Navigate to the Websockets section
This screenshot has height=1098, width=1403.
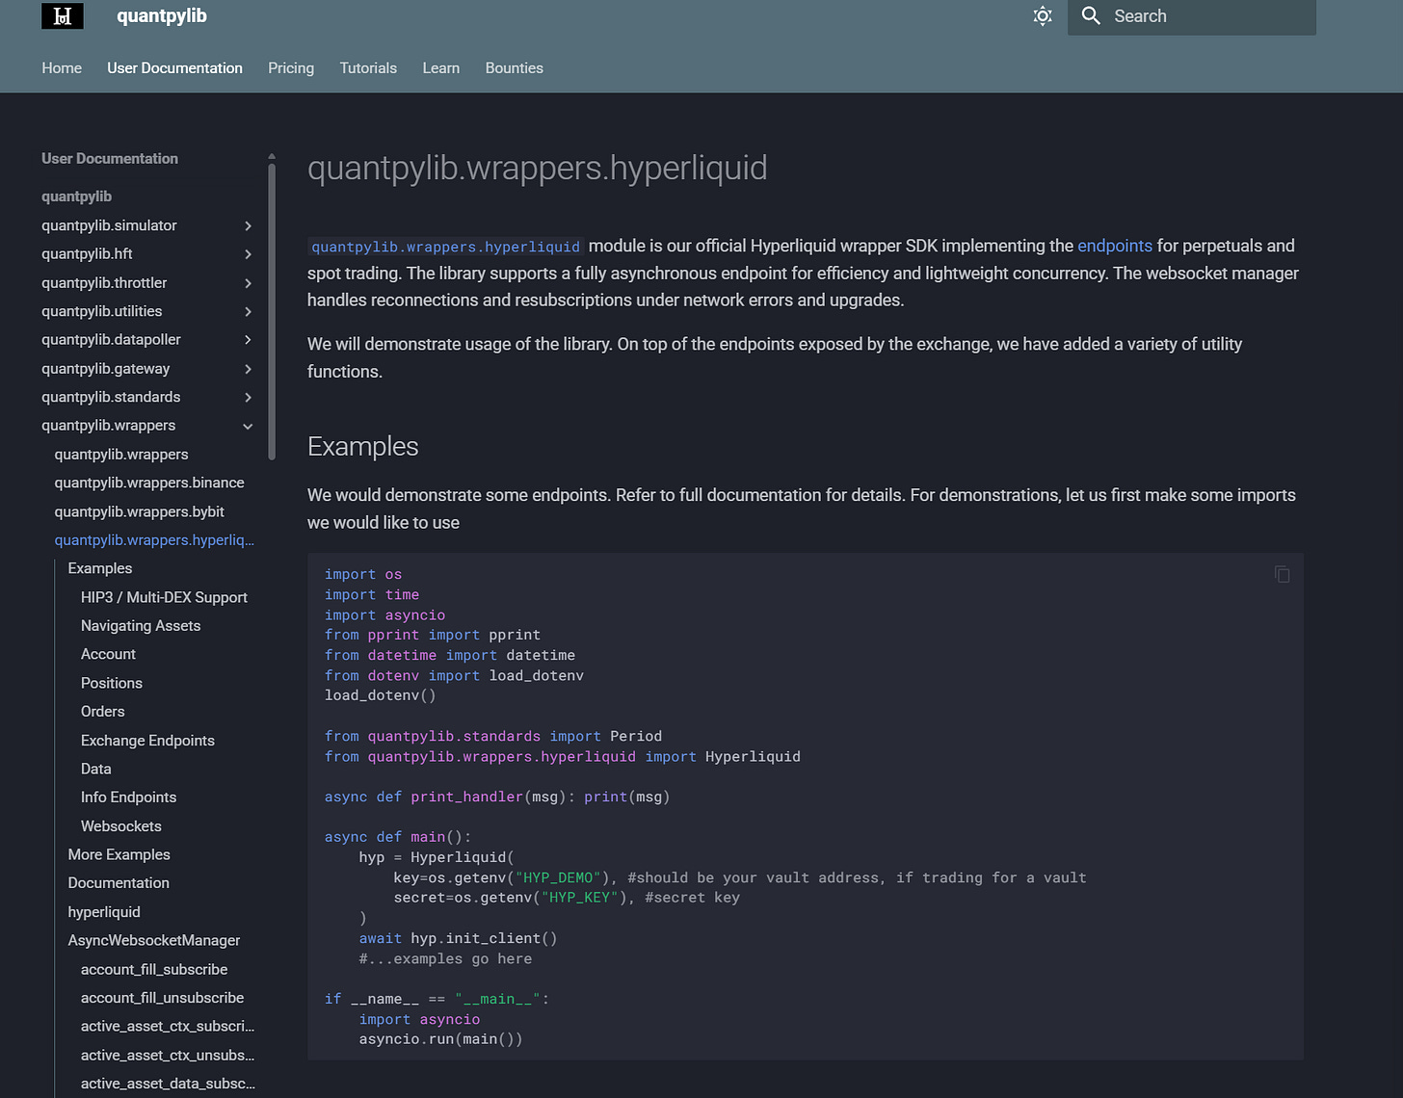pyautogui.click(x=121, y=826)
